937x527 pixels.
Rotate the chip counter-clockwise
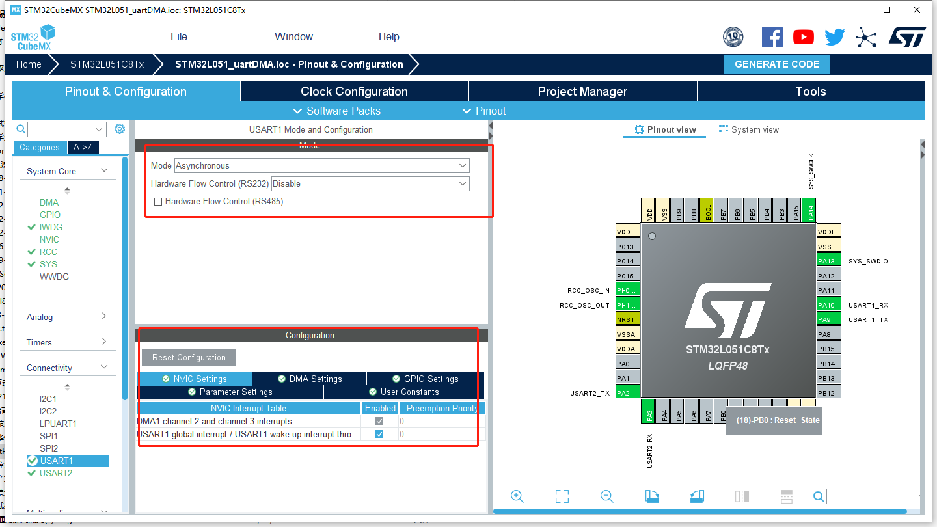[696, 496]
